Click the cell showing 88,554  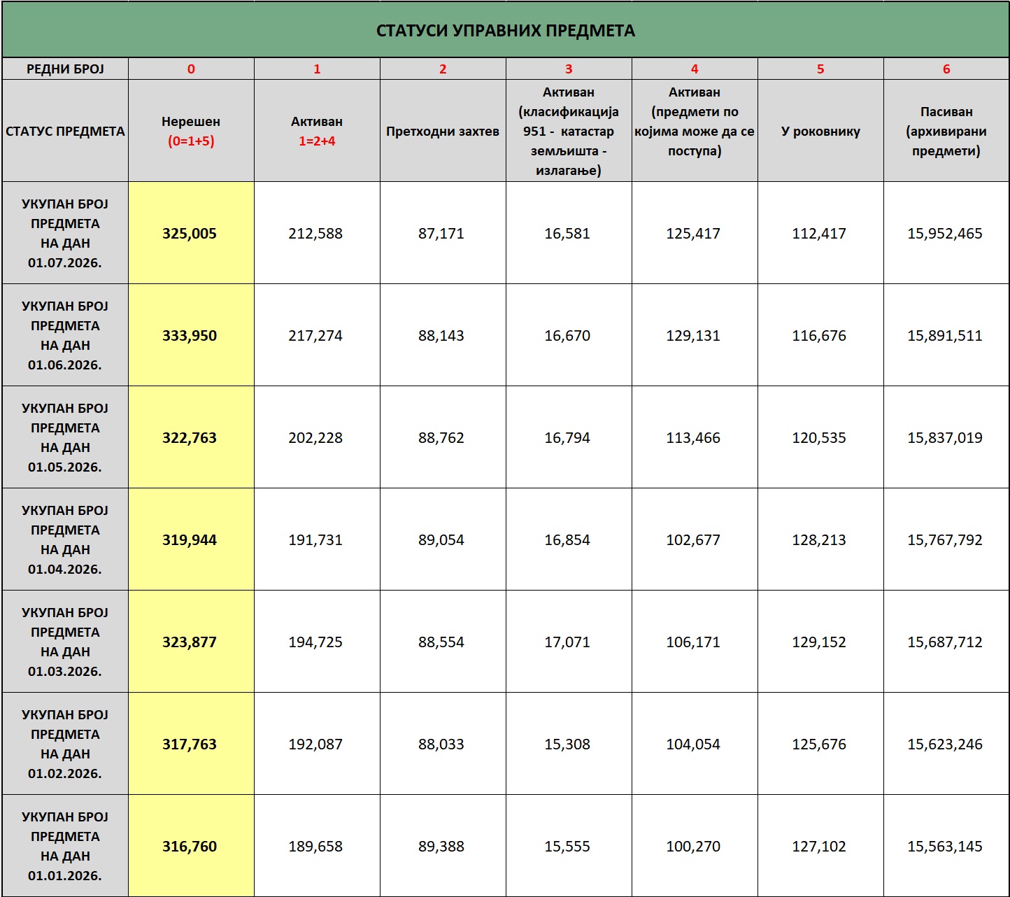pos(443,642)
